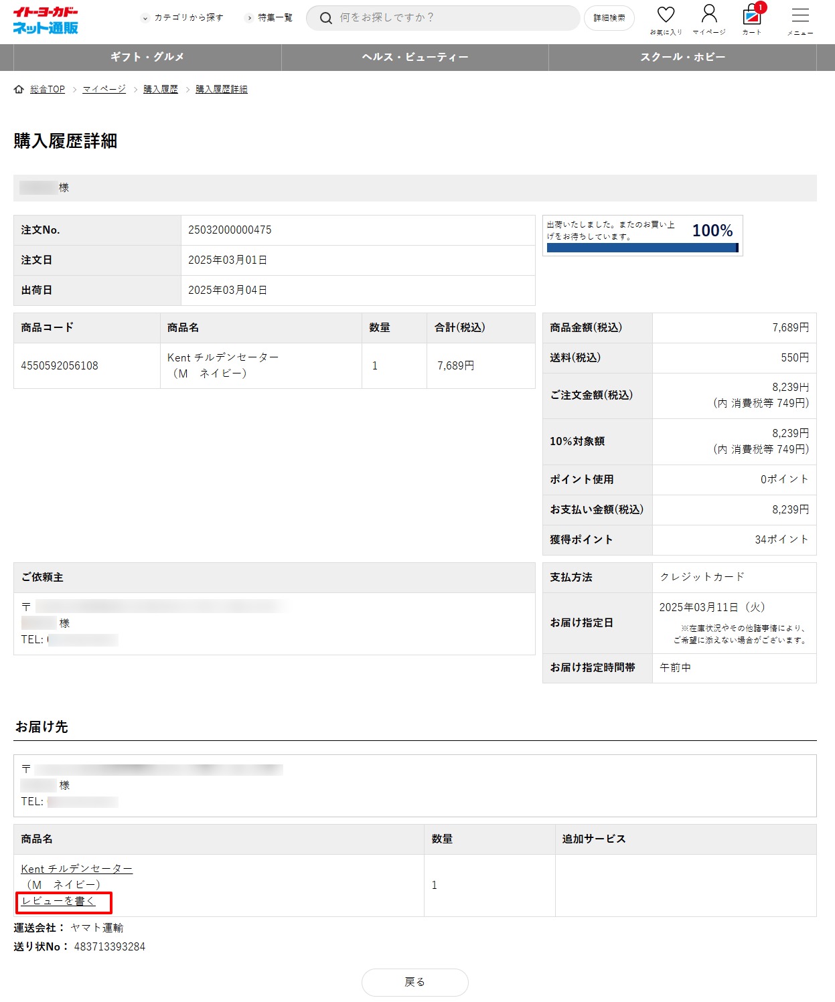
Task: Return to 購入履歴 breadcrumb link
Action: click(x=161, y=89)
